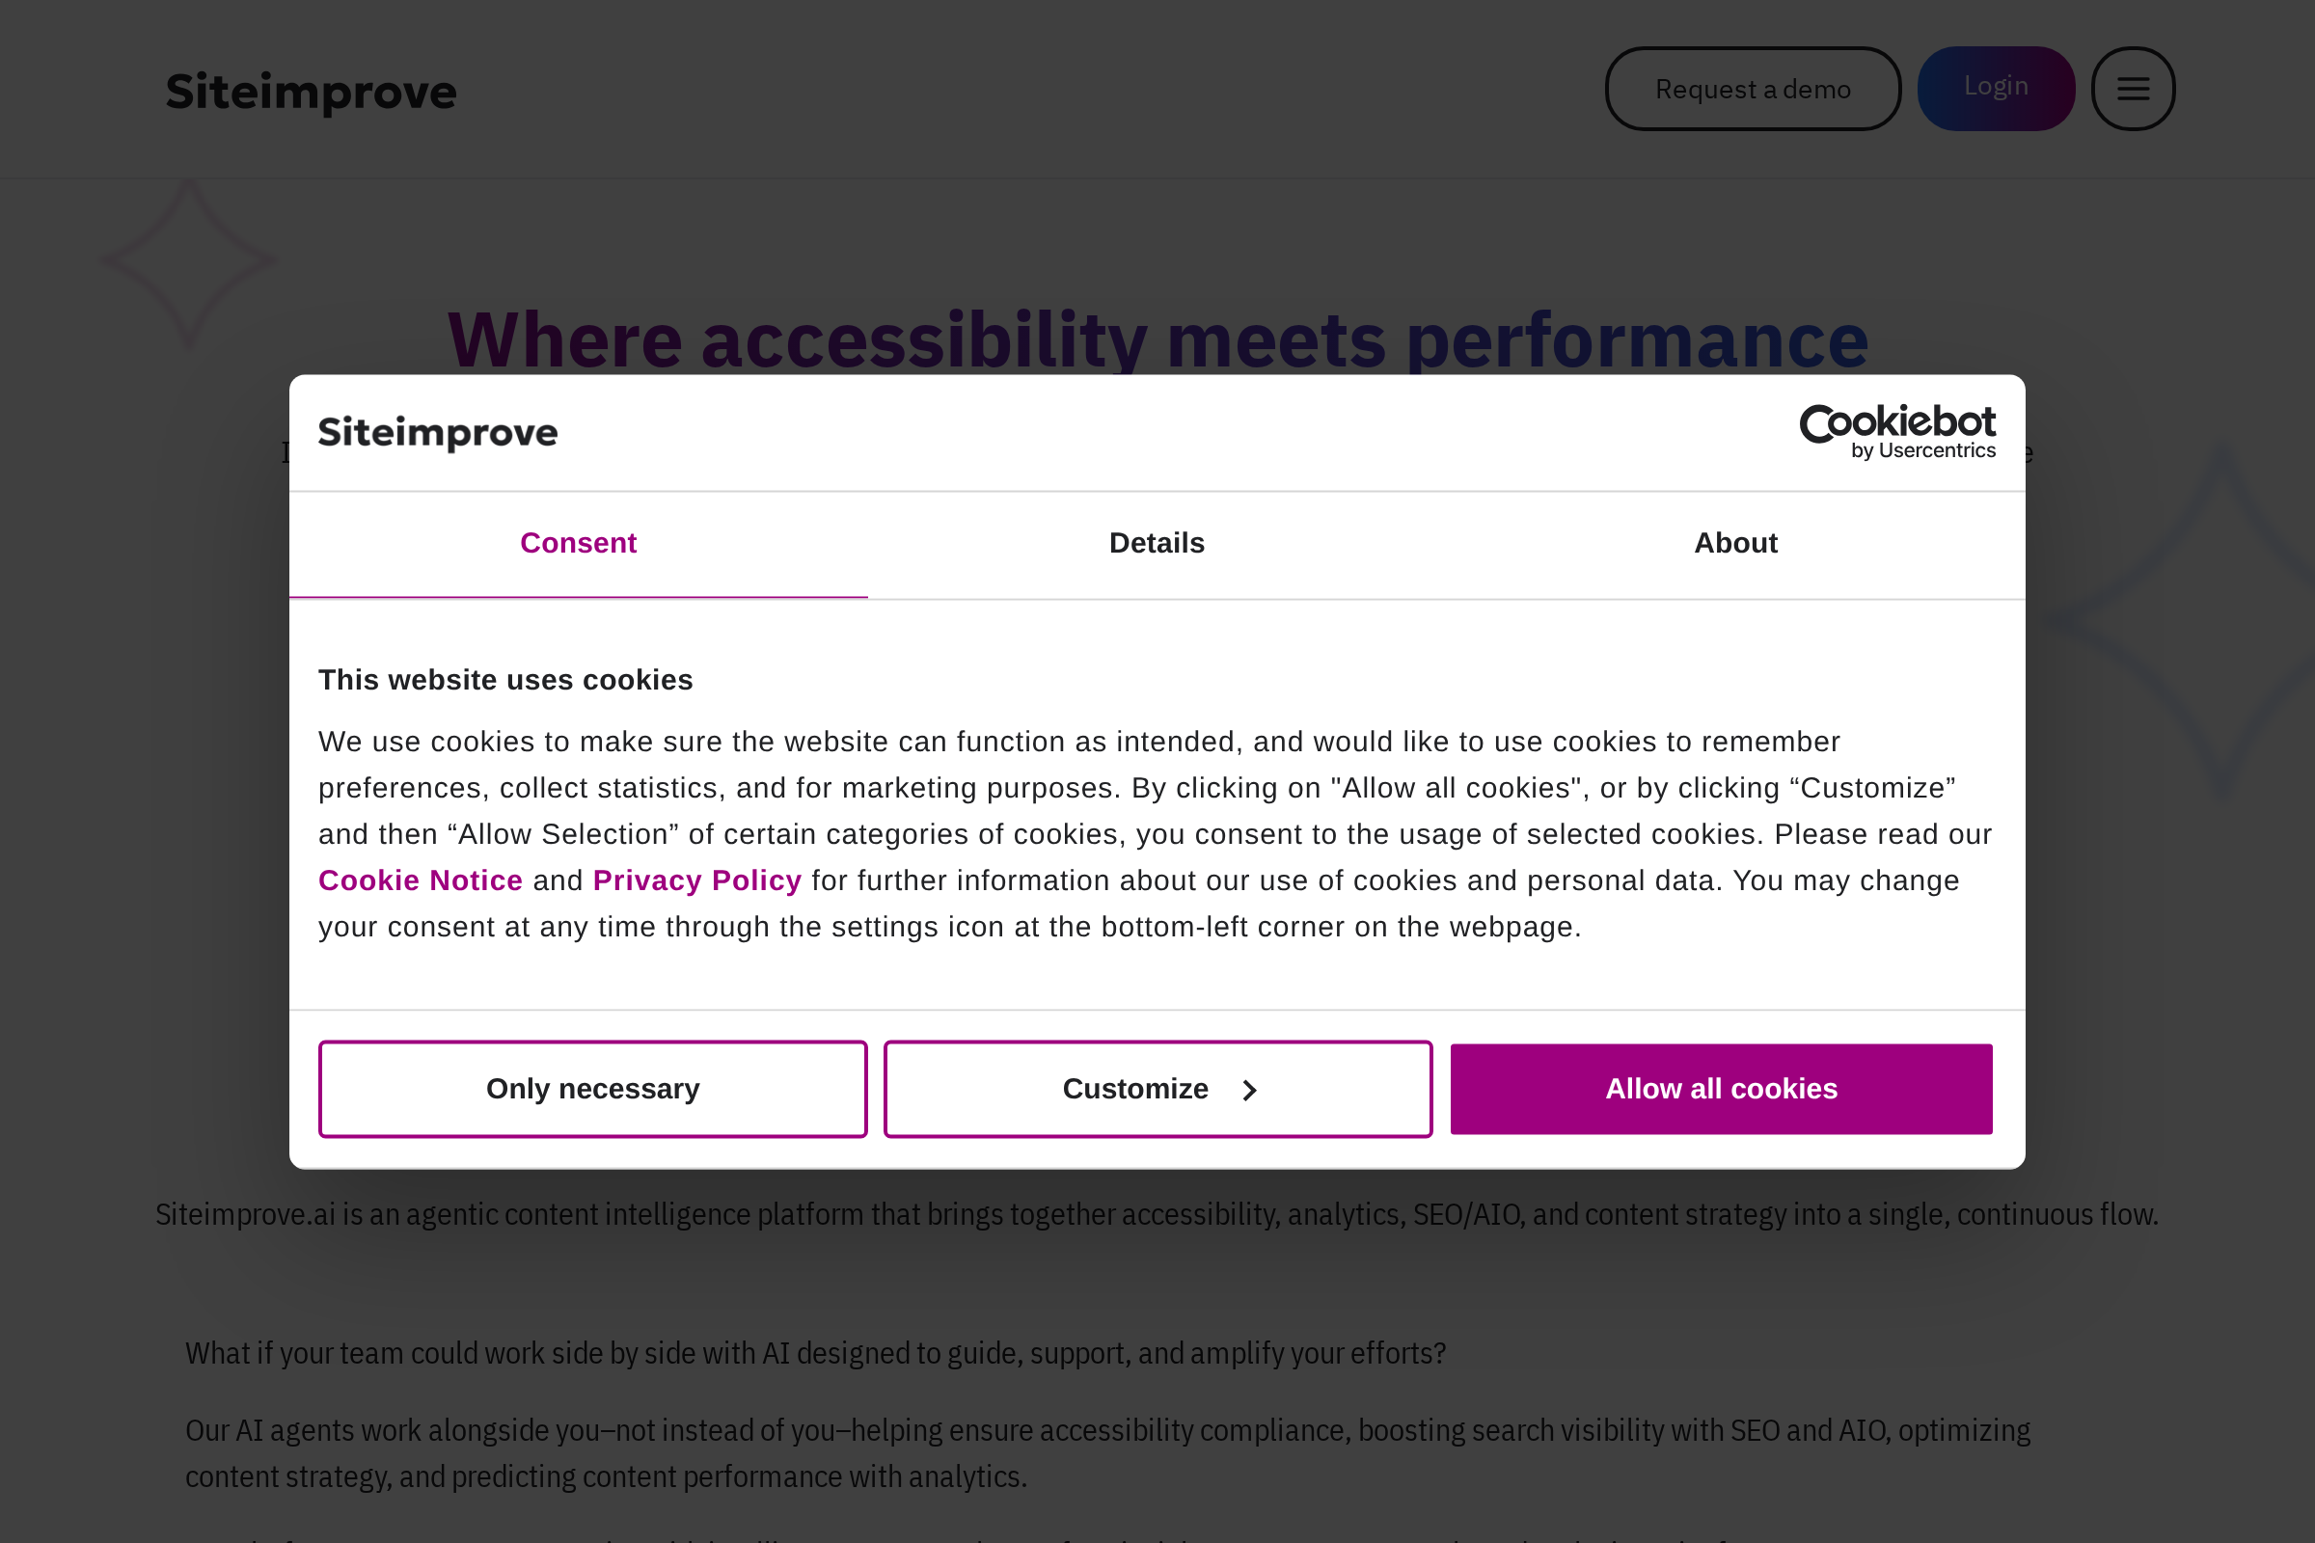The width and height of the screenshot is (2315, 1543).
Task: Expand cookie categories via the Customize chevron
Action: pyautogui.click(x=1248, y=1090)
